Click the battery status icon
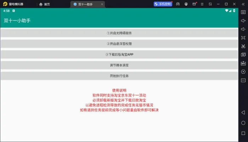Image resolution: width=248 pixels, height=142 pixels. point(234,11)
